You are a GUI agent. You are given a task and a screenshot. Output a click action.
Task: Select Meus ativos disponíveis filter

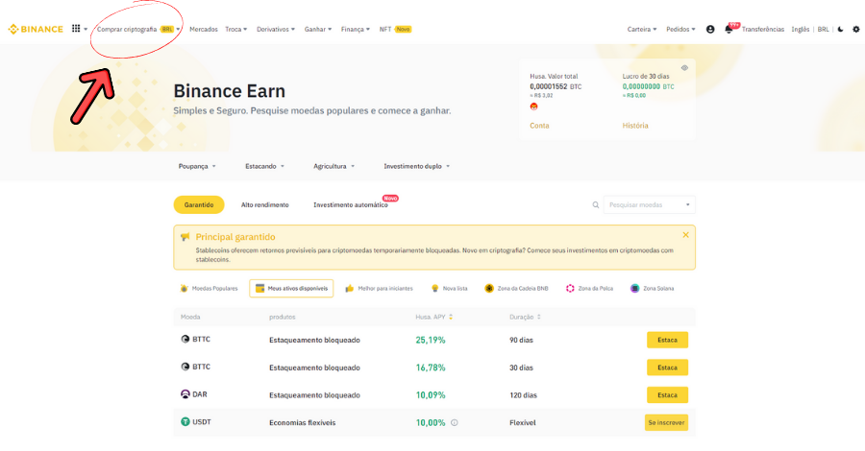tap(291, 289)
